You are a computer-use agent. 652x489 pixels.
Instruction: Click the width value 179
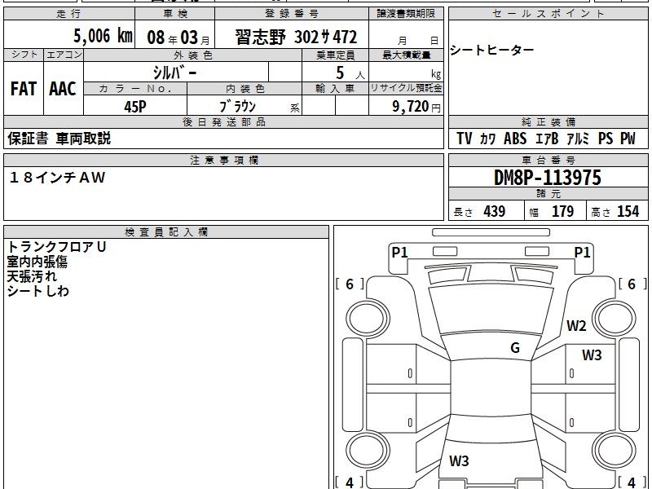pyautogui.click(x=562, y=212)
